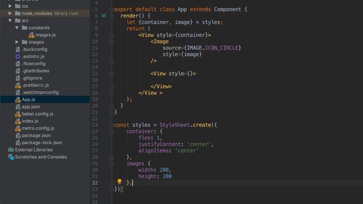The height and width of the screenshot is (204, 363).
Task: Open the .prettierrc.js file
Action: pyautogui.click(x=35, y=86)
